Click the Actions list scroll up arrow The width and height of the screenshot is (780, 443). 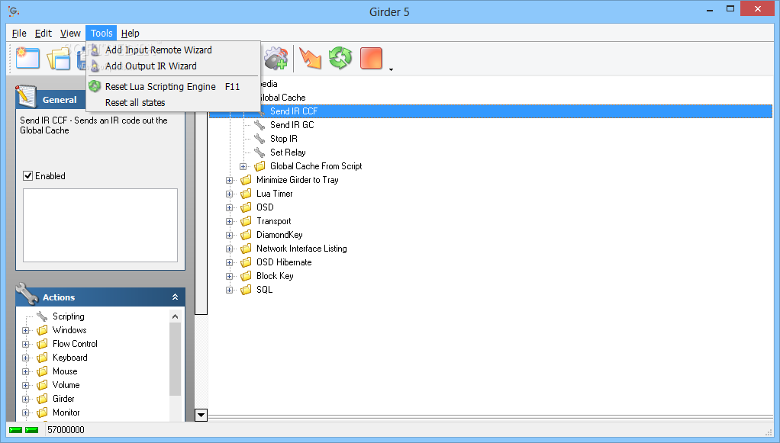(x=175, y=316)
